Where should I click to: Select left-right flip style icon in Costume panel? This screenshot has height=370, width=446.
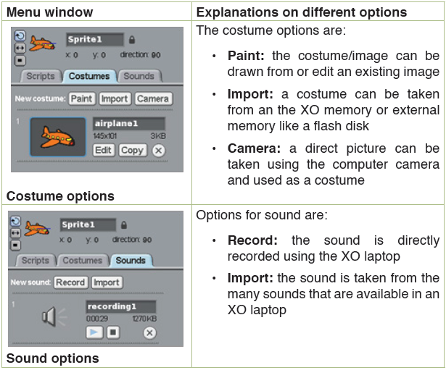tap(20, 49)
